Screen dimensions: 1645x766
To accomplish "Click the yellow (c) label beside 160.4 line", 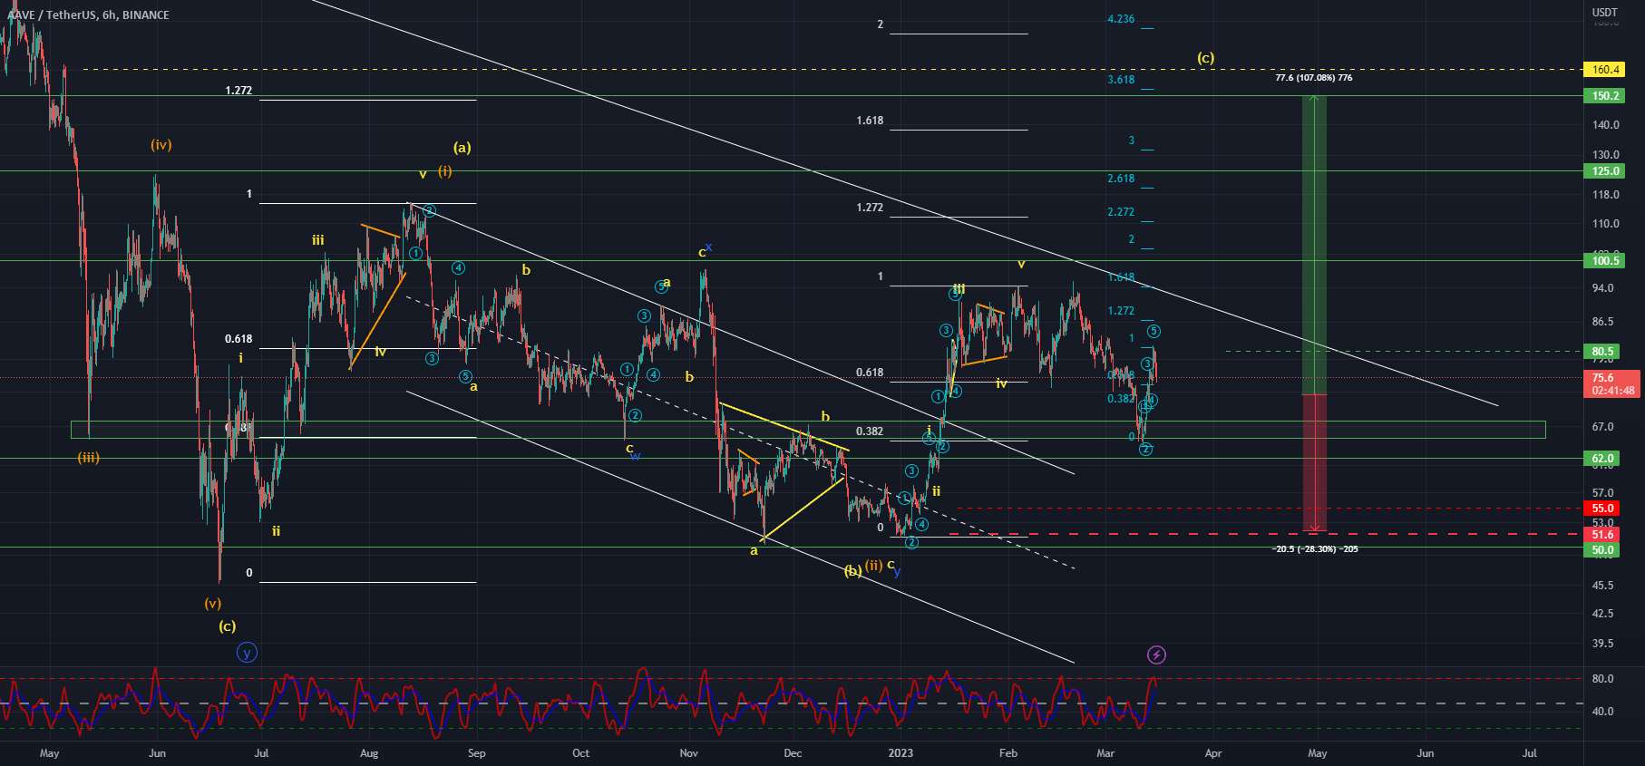I will coord(1205,58).
